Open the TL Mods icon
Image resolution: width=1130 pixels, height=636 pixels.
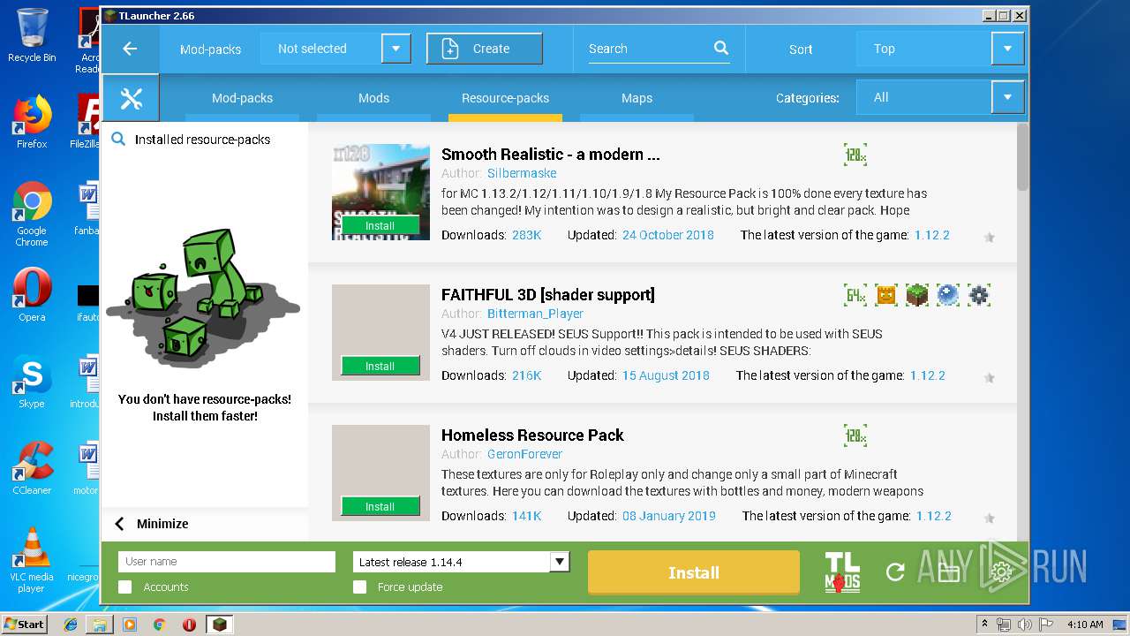842,572
